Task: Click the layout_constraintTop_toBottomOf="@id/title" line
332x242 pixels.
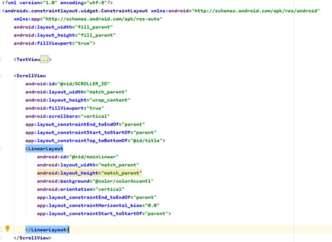Action: coord(95,140)
